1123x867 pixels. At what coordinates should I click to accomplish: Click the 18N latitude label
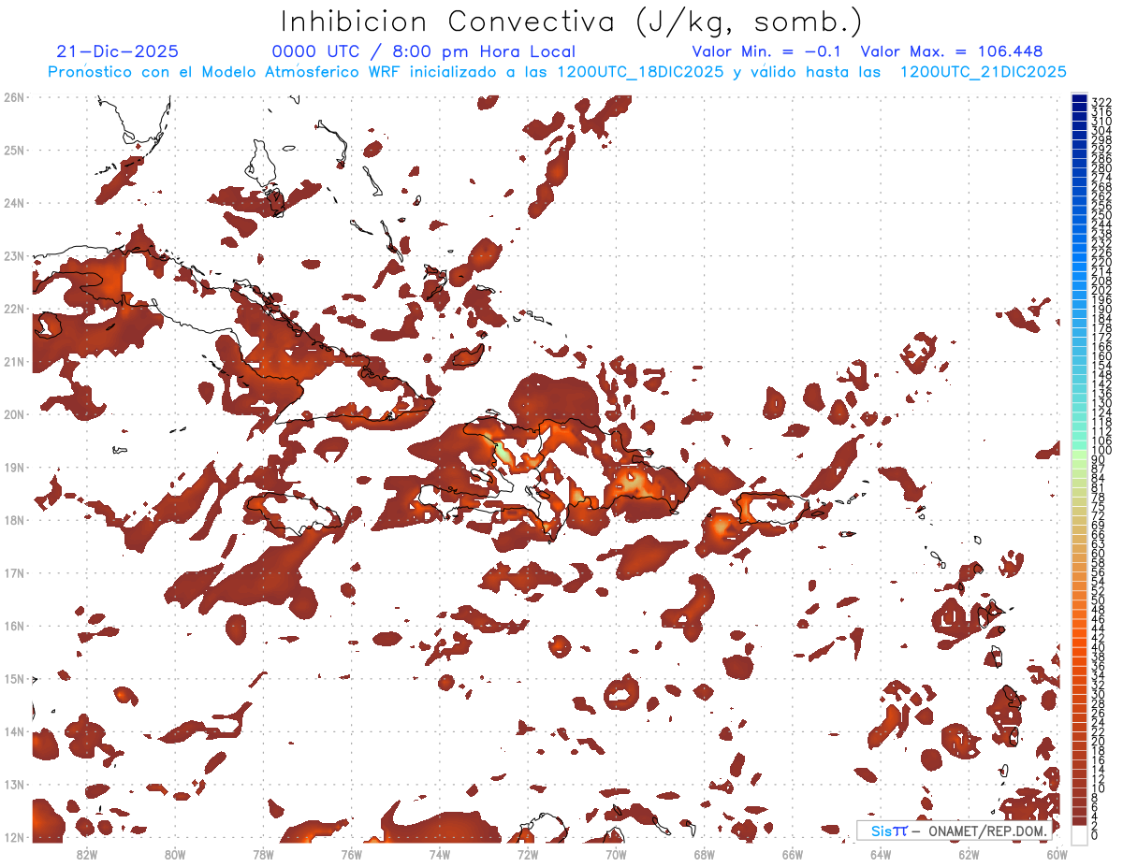13,520
